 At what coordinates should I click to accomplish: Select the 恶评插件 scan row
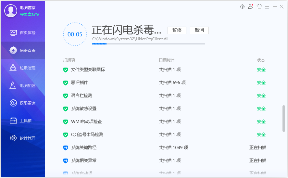80,83
